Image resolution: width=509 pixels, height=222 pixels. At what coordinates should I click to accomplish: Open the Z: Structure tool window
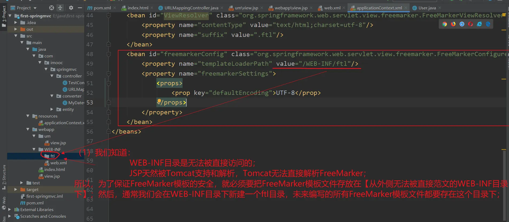(4, 177)
